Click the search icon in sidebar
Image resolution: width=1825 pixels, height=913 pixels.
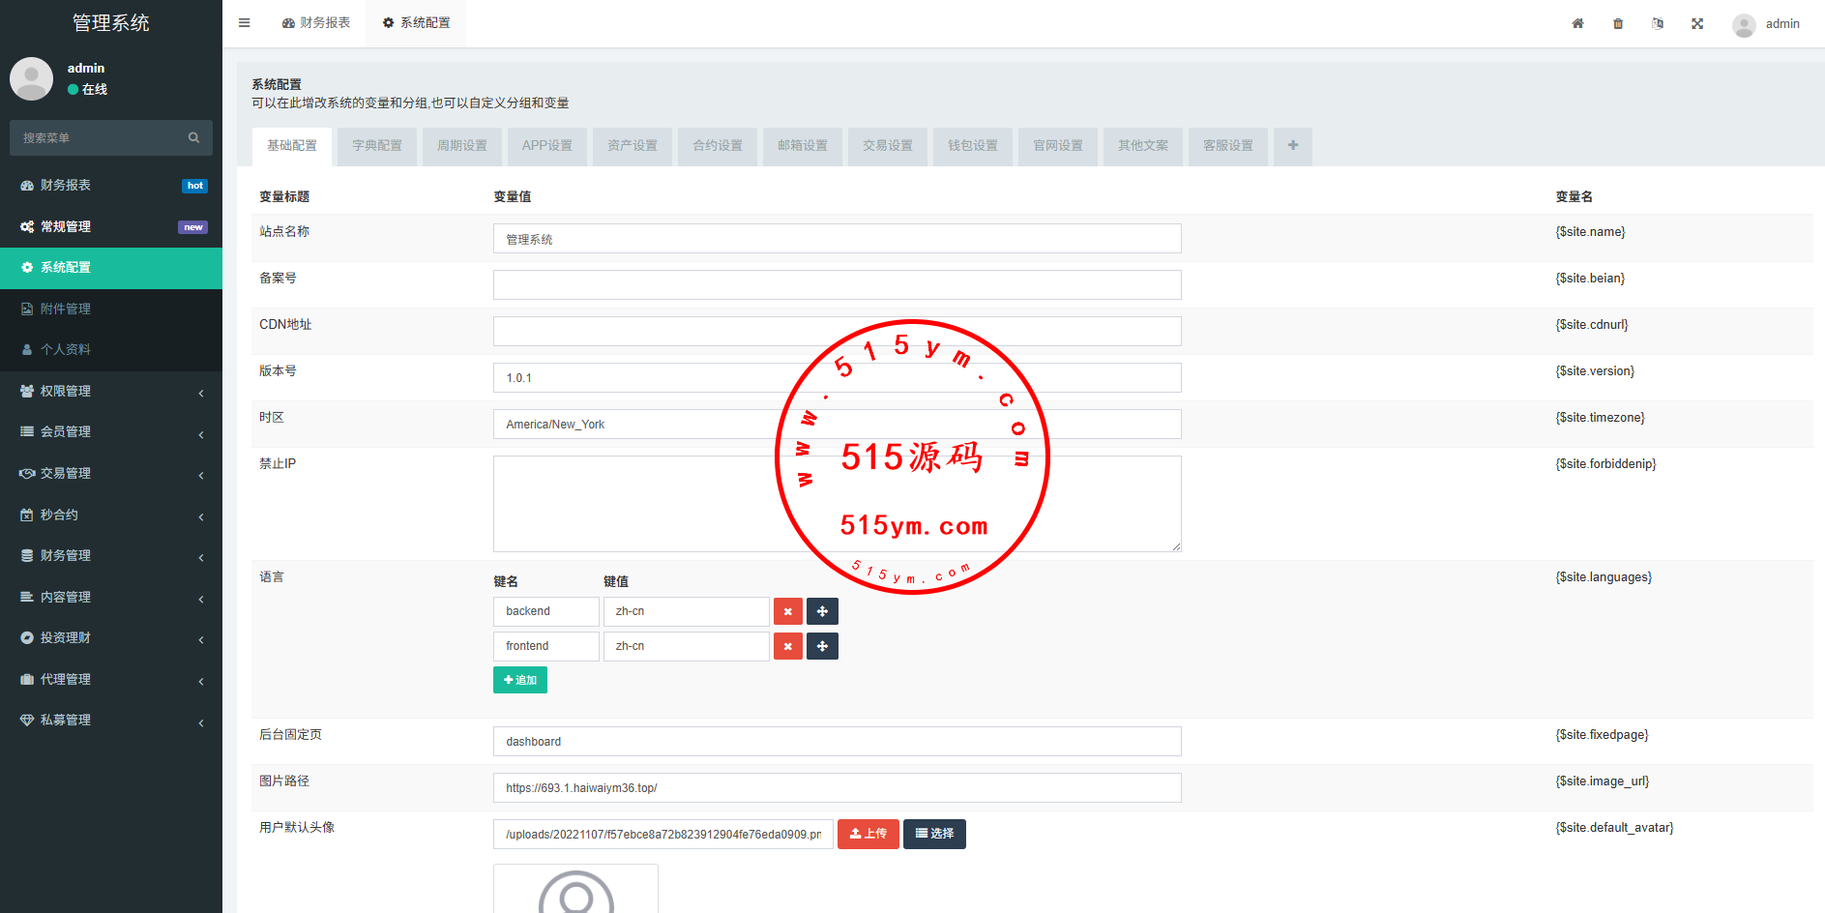[193, 138]
